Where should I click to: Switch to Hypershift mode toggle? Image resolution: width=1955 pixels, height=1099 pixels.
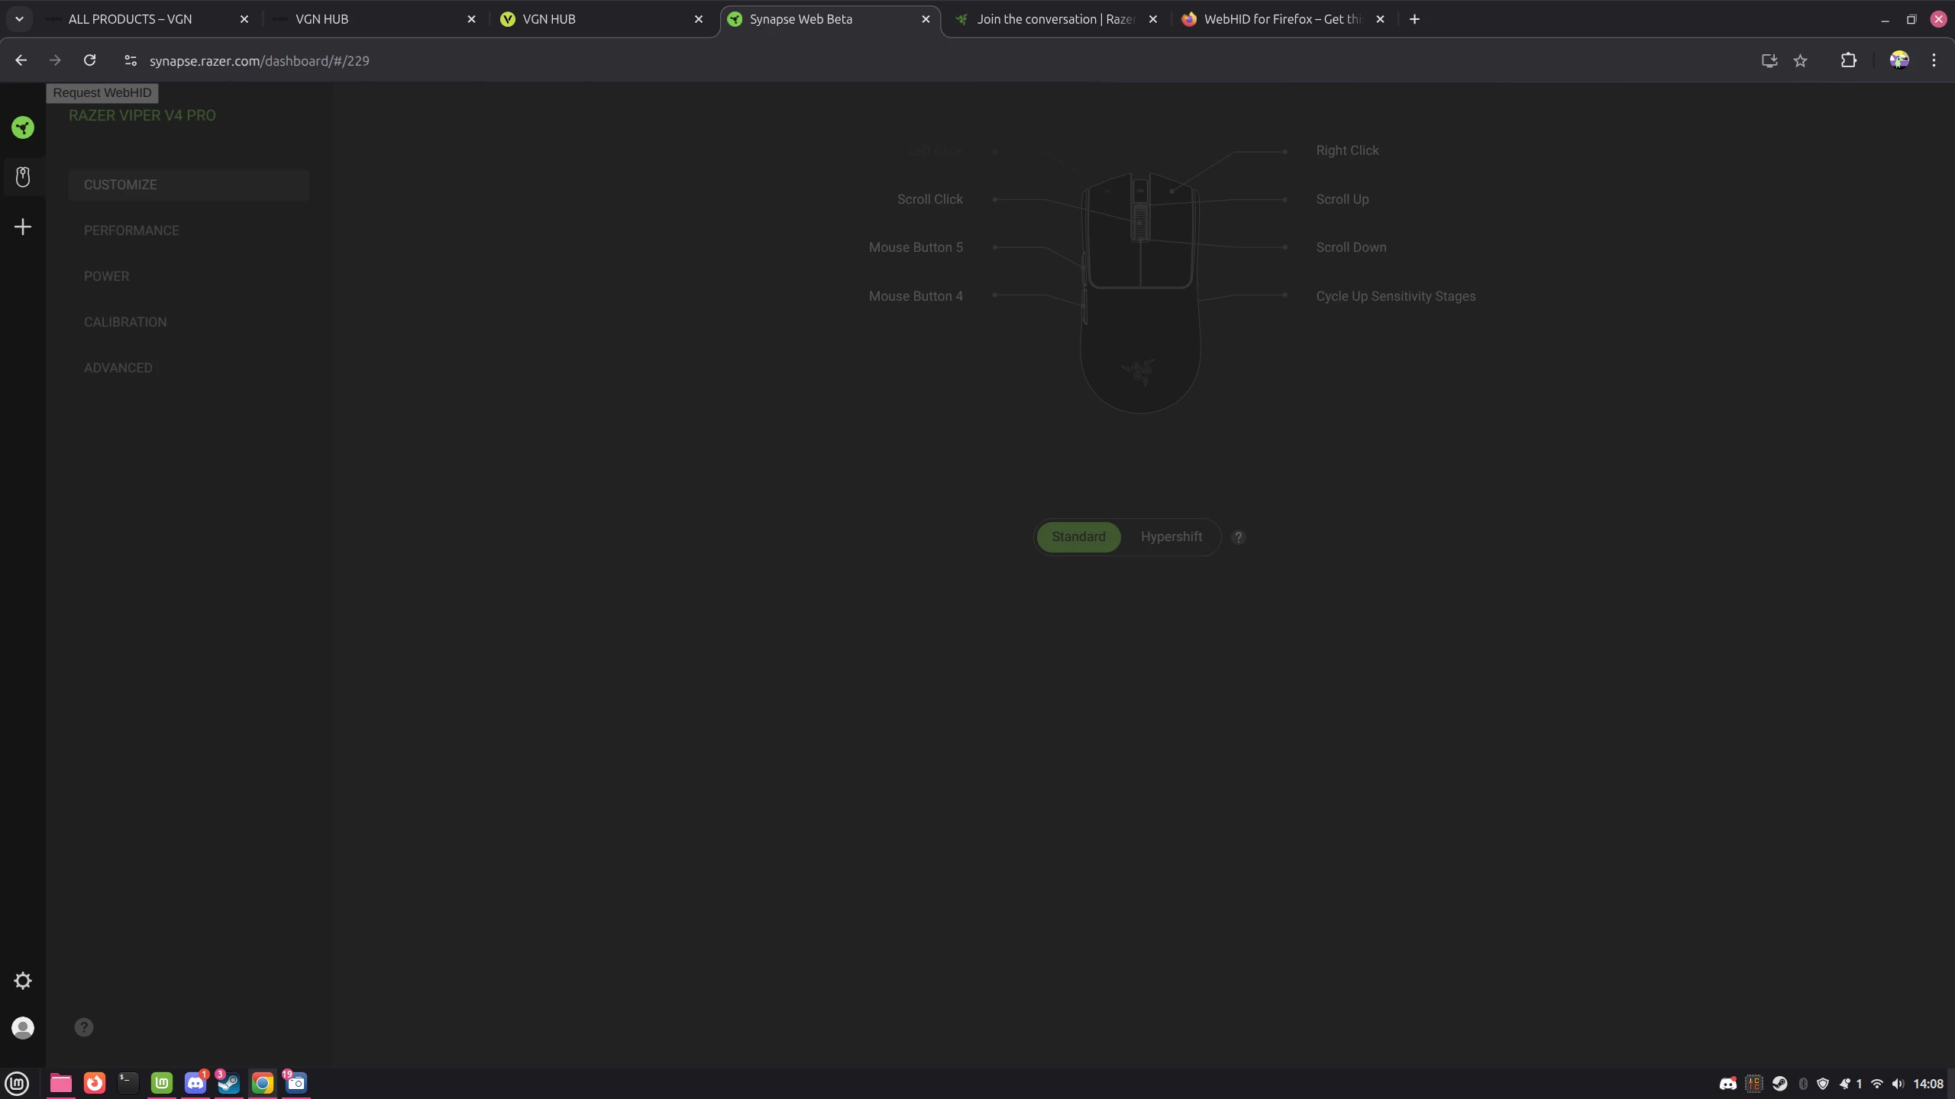[x=1171, y=537]
